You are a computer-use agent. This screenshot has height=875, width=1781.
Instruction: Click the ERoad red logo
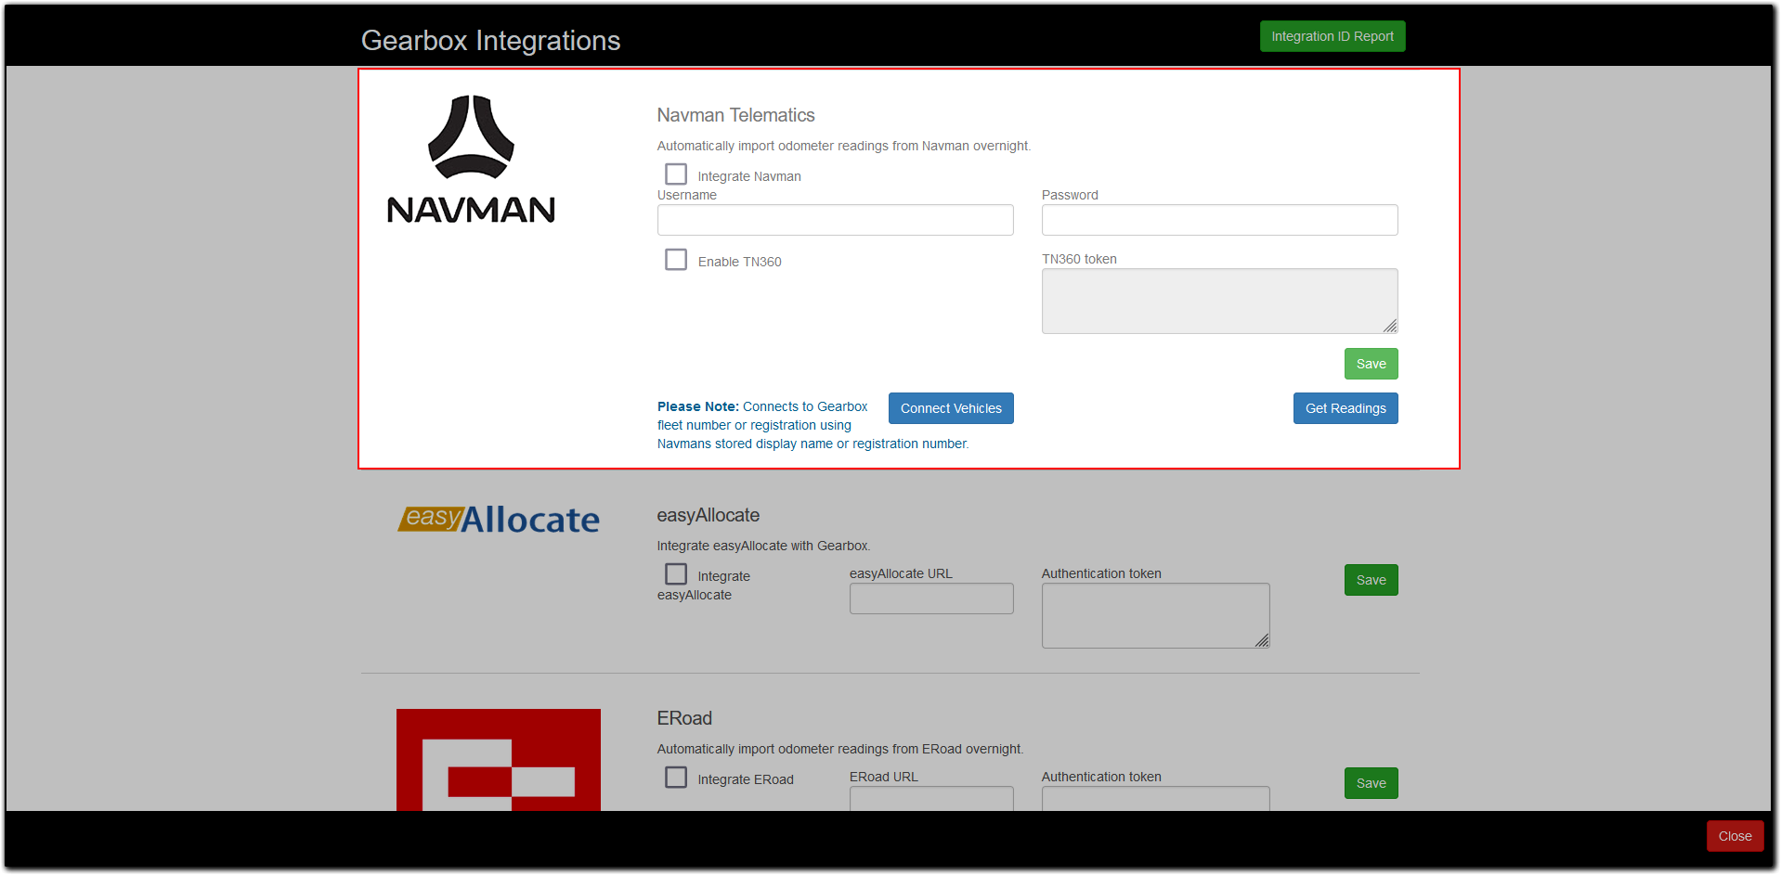click(499, 760)
